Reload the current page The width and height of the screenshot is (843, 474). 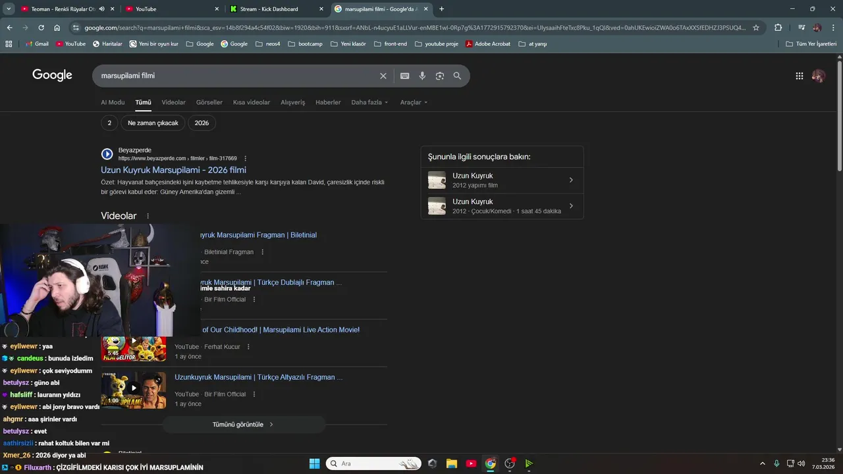pos(41,28)
